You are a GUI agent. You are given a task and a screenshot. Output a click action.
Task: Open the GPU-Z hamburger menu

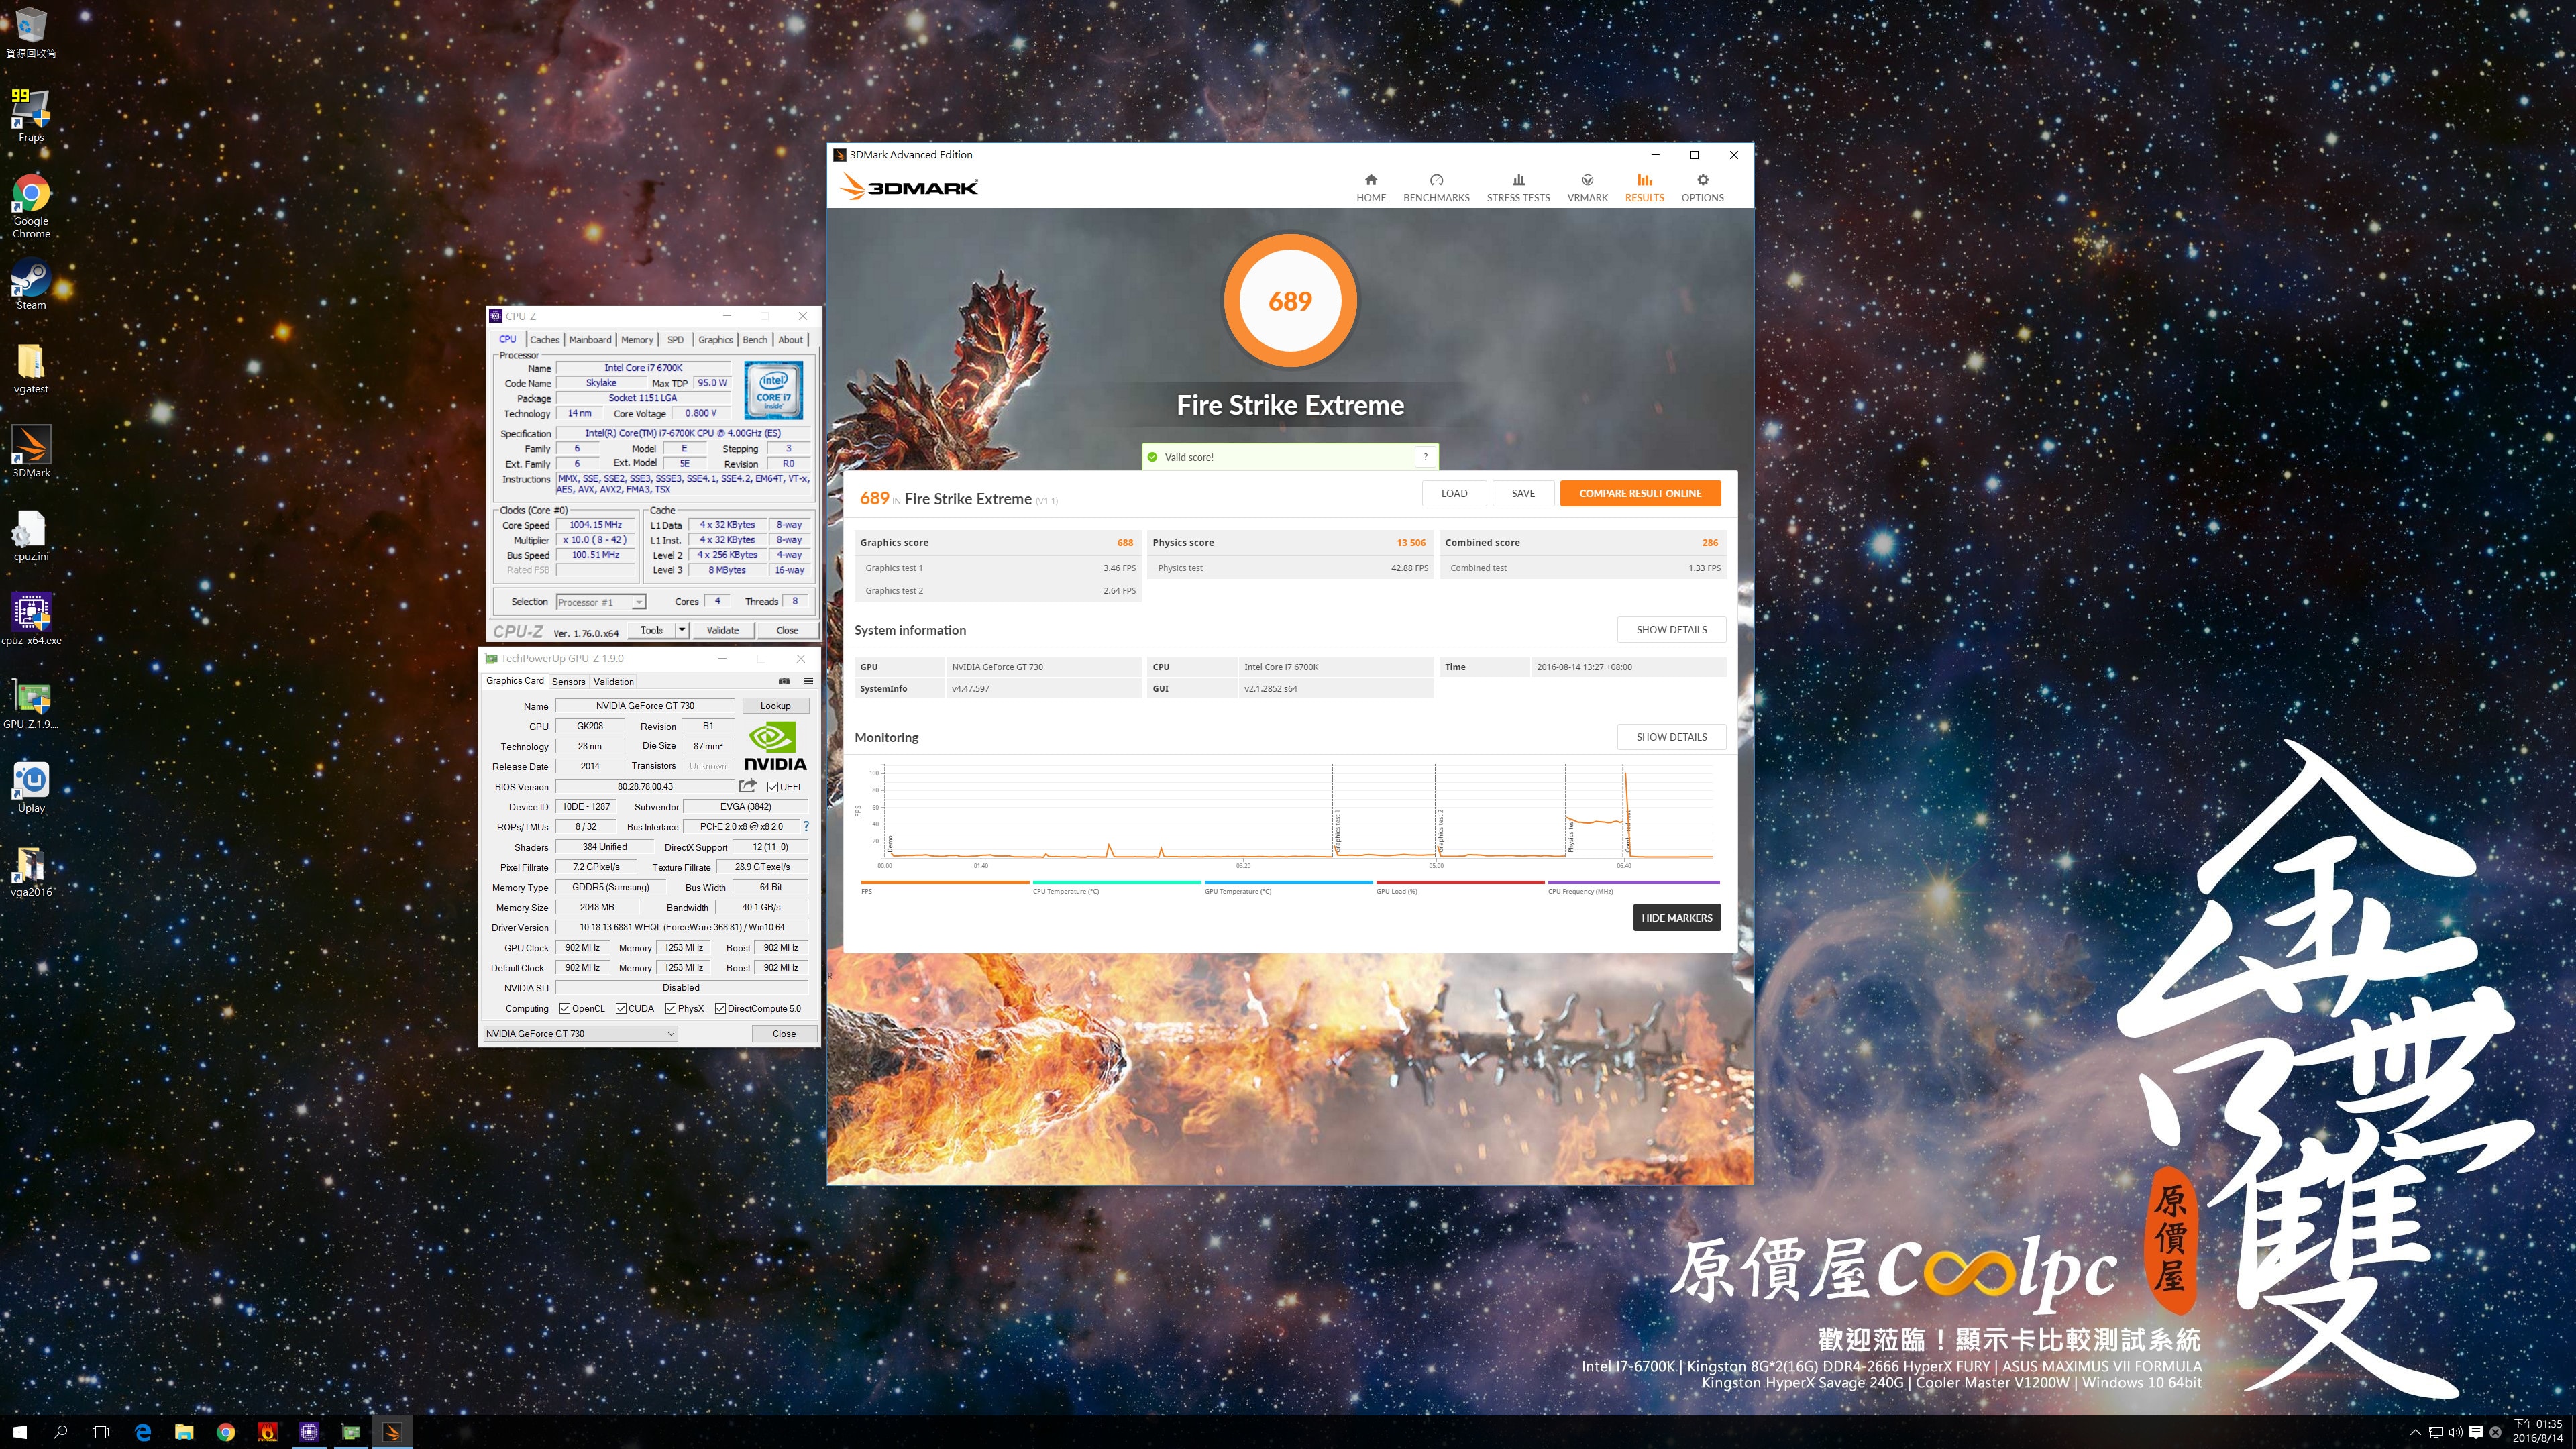pyautogui.click(x=808, y=681)
